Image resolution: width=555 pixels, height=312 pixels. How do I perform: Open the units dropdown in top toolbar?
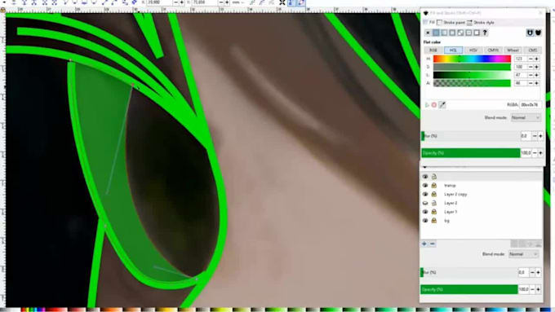coord(238,2)
